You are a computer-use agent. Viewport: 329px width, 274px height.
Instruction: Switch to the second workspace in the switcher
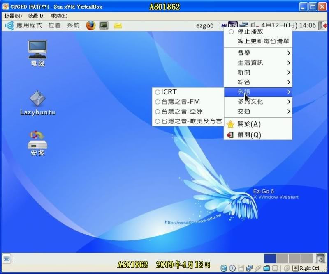click(282, 258)
